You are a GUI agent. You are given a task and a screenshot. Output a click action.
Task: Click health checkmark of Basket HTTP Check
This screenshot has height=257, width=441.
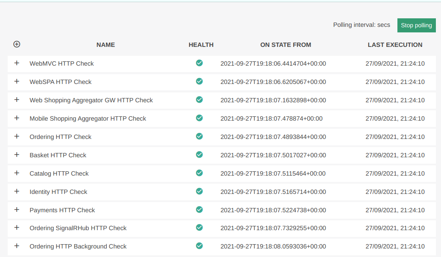point(200,155)
